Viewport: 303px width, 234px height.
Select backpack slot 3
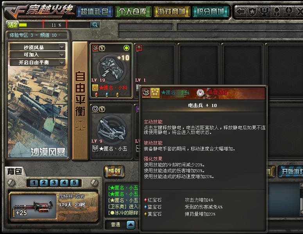(x=54, y=183)
